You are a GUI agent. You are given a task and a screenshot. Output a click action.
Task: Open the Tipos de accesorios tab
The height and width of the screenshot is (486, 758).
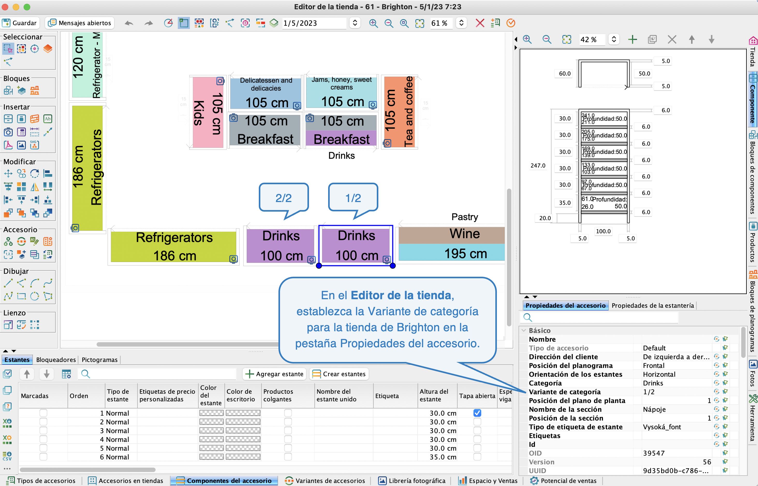(41, 481)
